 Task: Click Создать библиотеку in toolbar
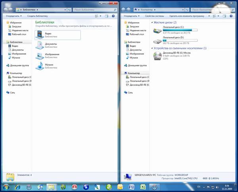point(38,16)
